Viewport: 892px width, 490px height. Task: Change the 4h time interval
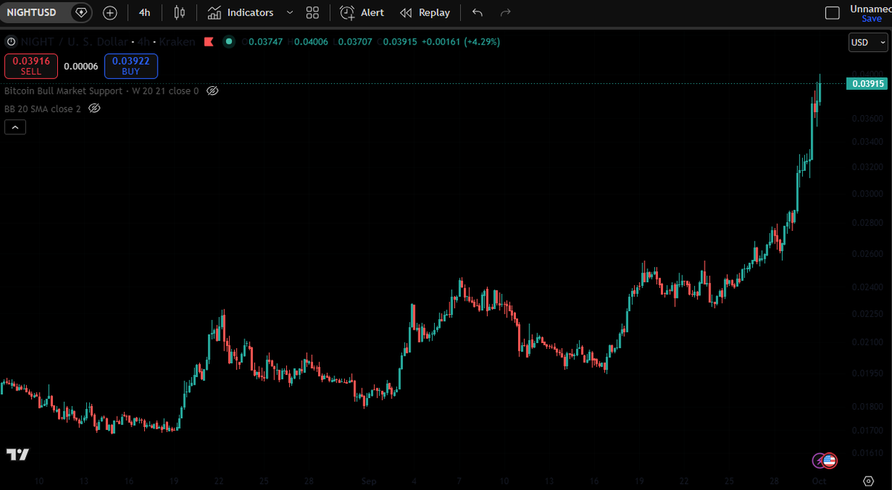[x=144, y=13]
